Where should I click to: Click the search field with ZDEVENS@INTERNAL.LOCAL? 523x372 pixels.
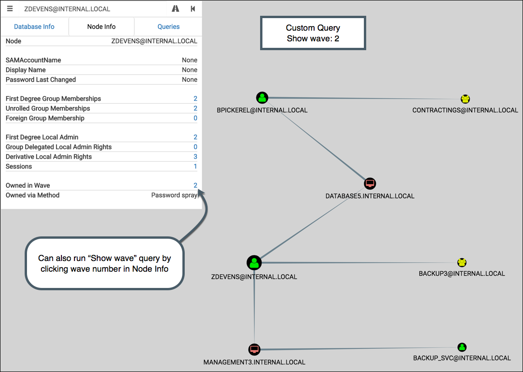pyautogui.click(x=93, y=9)
